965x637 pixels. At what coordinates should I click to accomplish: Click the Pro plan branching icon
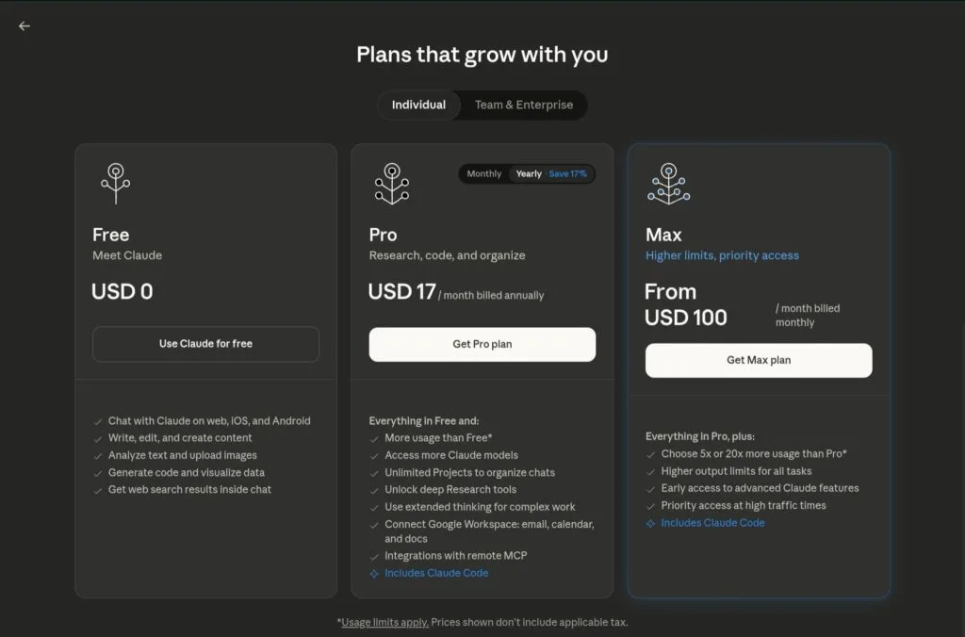[392, 184]
